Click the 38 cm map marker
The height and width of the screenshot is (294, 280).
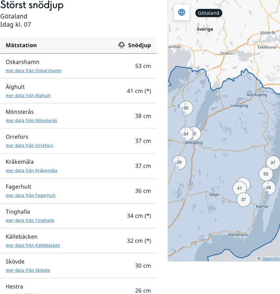(269, 188)
